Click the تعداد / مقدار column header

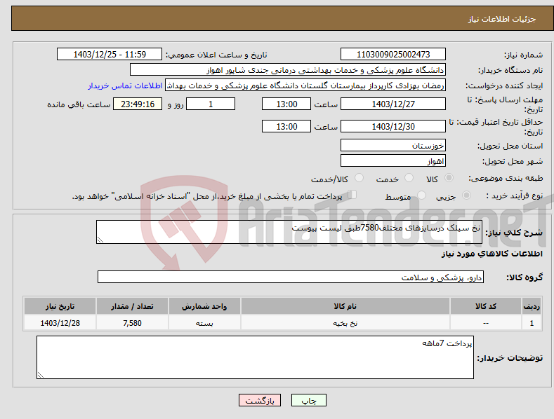pyautogui.click(x=132, y=306)
